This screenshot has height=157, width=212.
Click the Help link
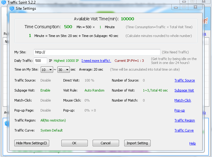[x=193, y=143]
